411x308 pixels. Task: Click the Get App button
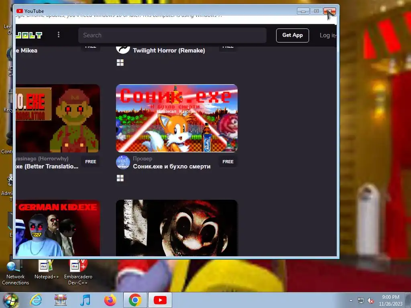tap(292, 35)
